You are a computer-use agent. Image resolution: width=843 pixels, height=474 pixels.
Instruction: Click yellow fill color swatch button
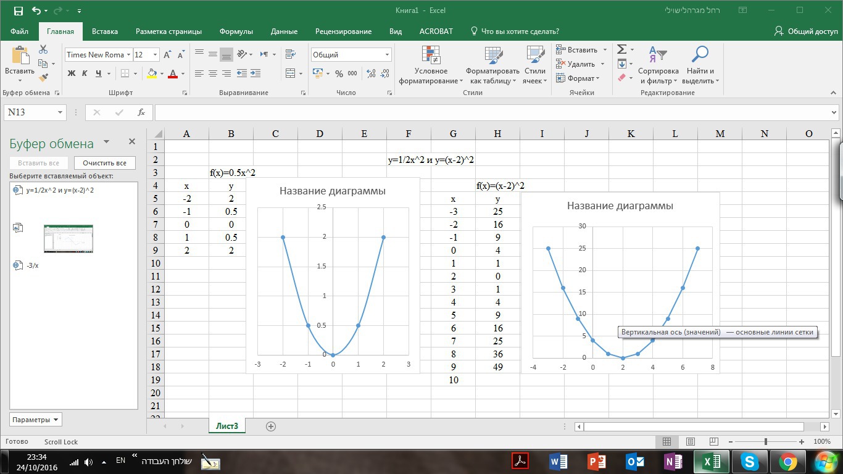[x=152, y=73]
